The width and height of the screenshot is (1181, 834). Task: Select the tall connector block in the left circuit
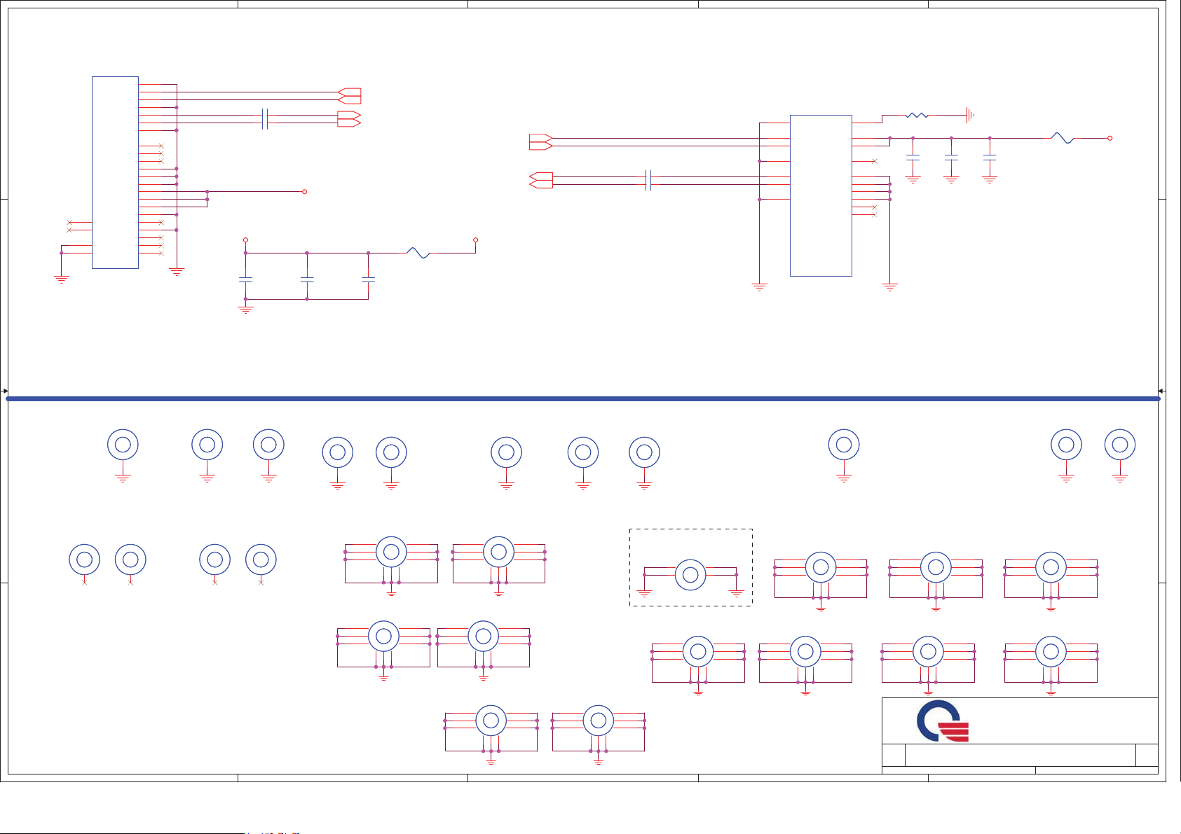click(x=115, y=172)
